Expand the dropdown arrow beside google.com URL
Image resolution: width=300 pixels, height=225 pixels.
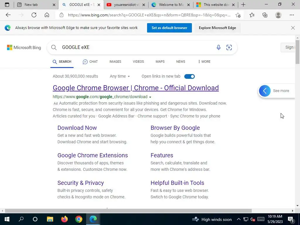tap(150, 97)
